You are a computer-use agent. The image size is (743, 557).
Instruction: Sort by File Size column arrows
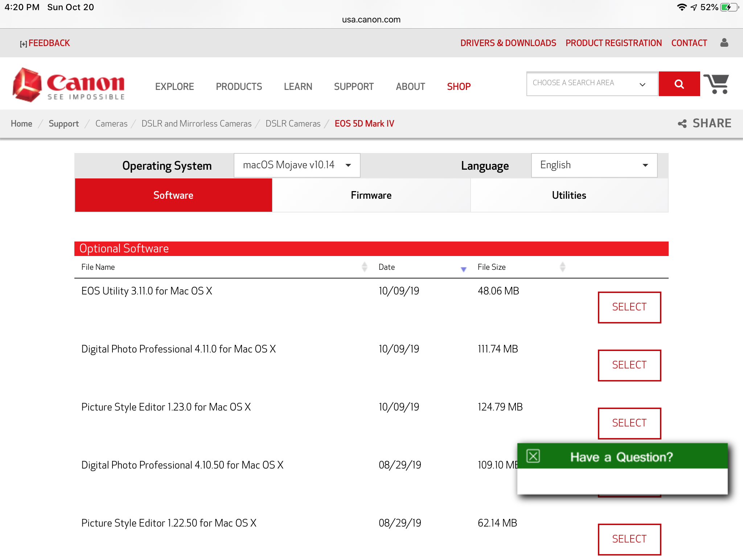[x=562, y=267]
